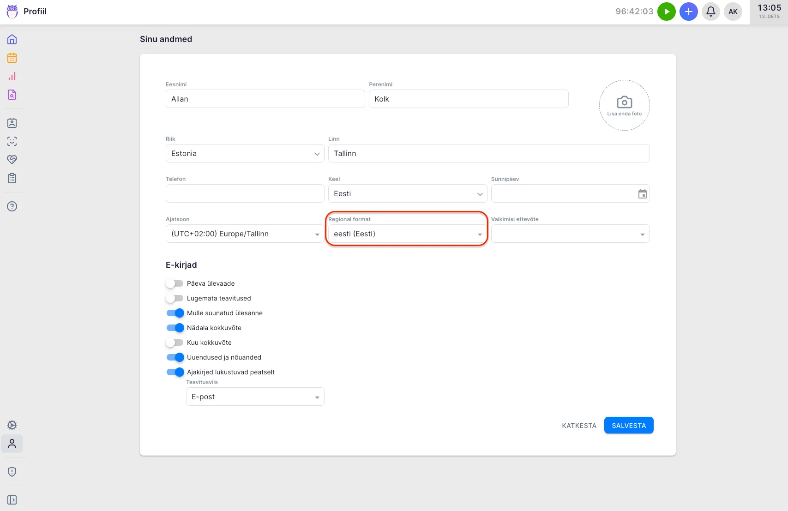The width and height of the screenshot is (788, 511).
Task: Click the Lisa enda foto upload circle
Action: coord(624,105)
